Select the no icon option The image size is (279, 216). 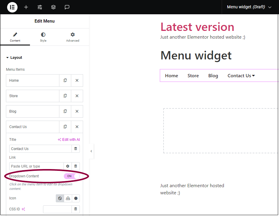pos(60,198)
